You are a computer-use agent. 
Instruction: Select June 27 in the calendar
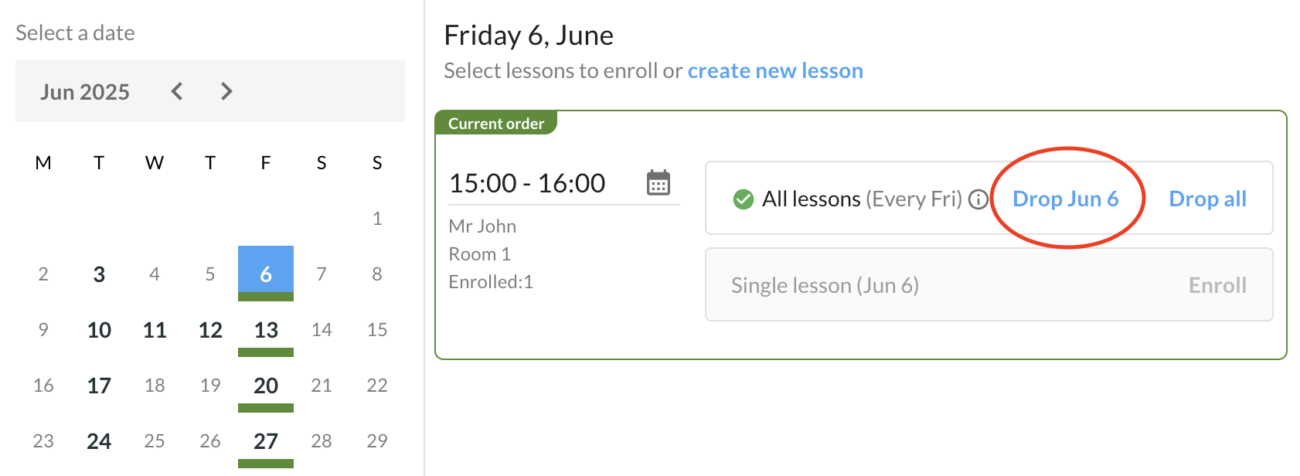pos(266,441)
